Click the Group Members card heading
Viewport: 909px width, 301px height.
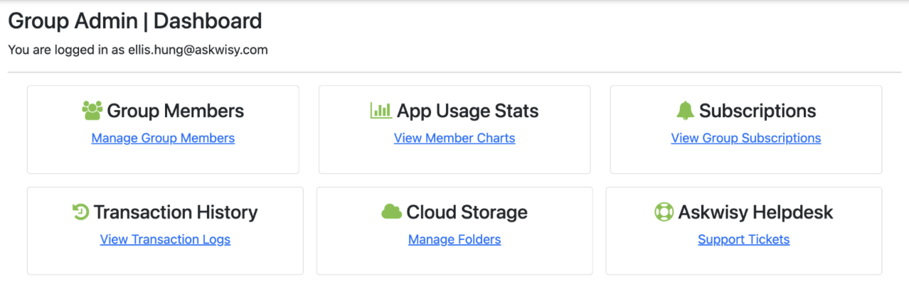coord(176,111)
